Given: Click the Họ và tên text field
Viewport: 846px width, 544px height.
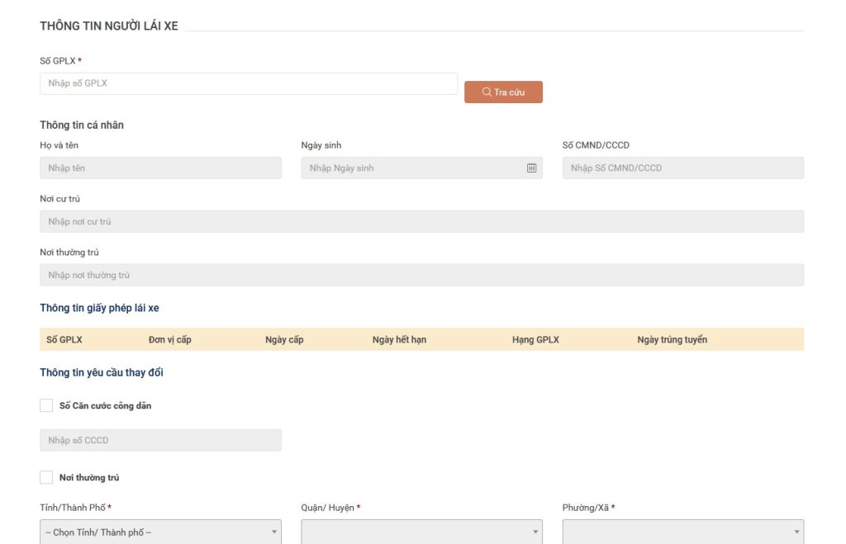Looking at the screenshot, I should pos(160,168).
